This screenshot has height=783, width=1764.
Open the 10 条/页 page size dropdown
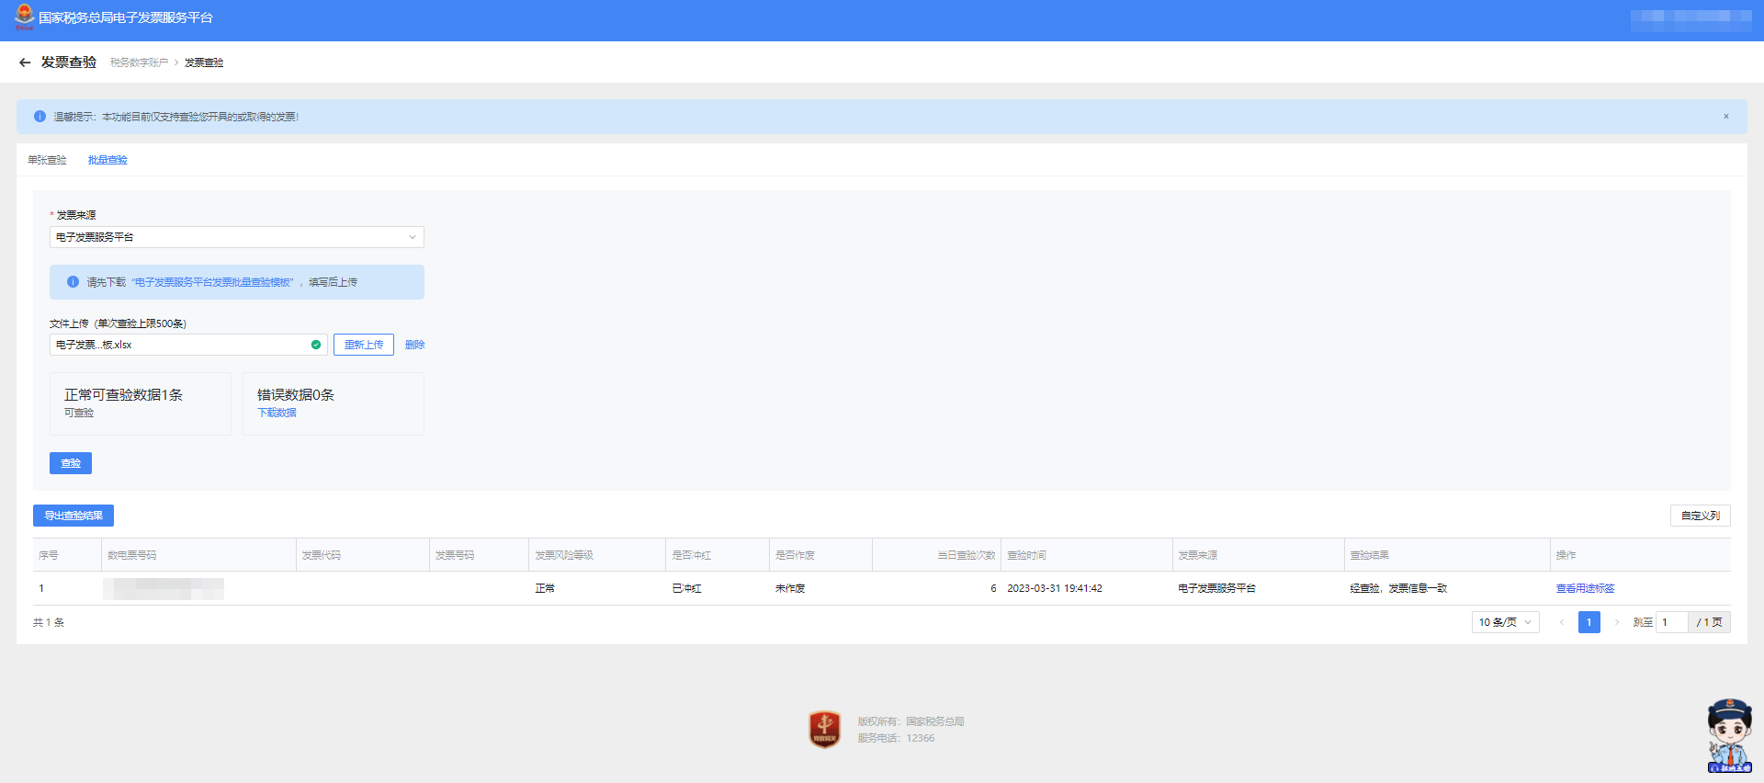tap(1506, 622)
